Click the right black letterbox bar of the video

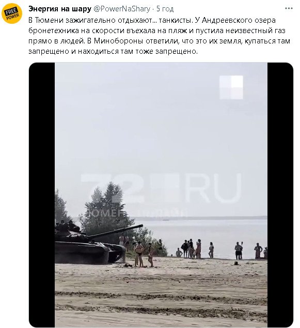click(x=280, y=195)
